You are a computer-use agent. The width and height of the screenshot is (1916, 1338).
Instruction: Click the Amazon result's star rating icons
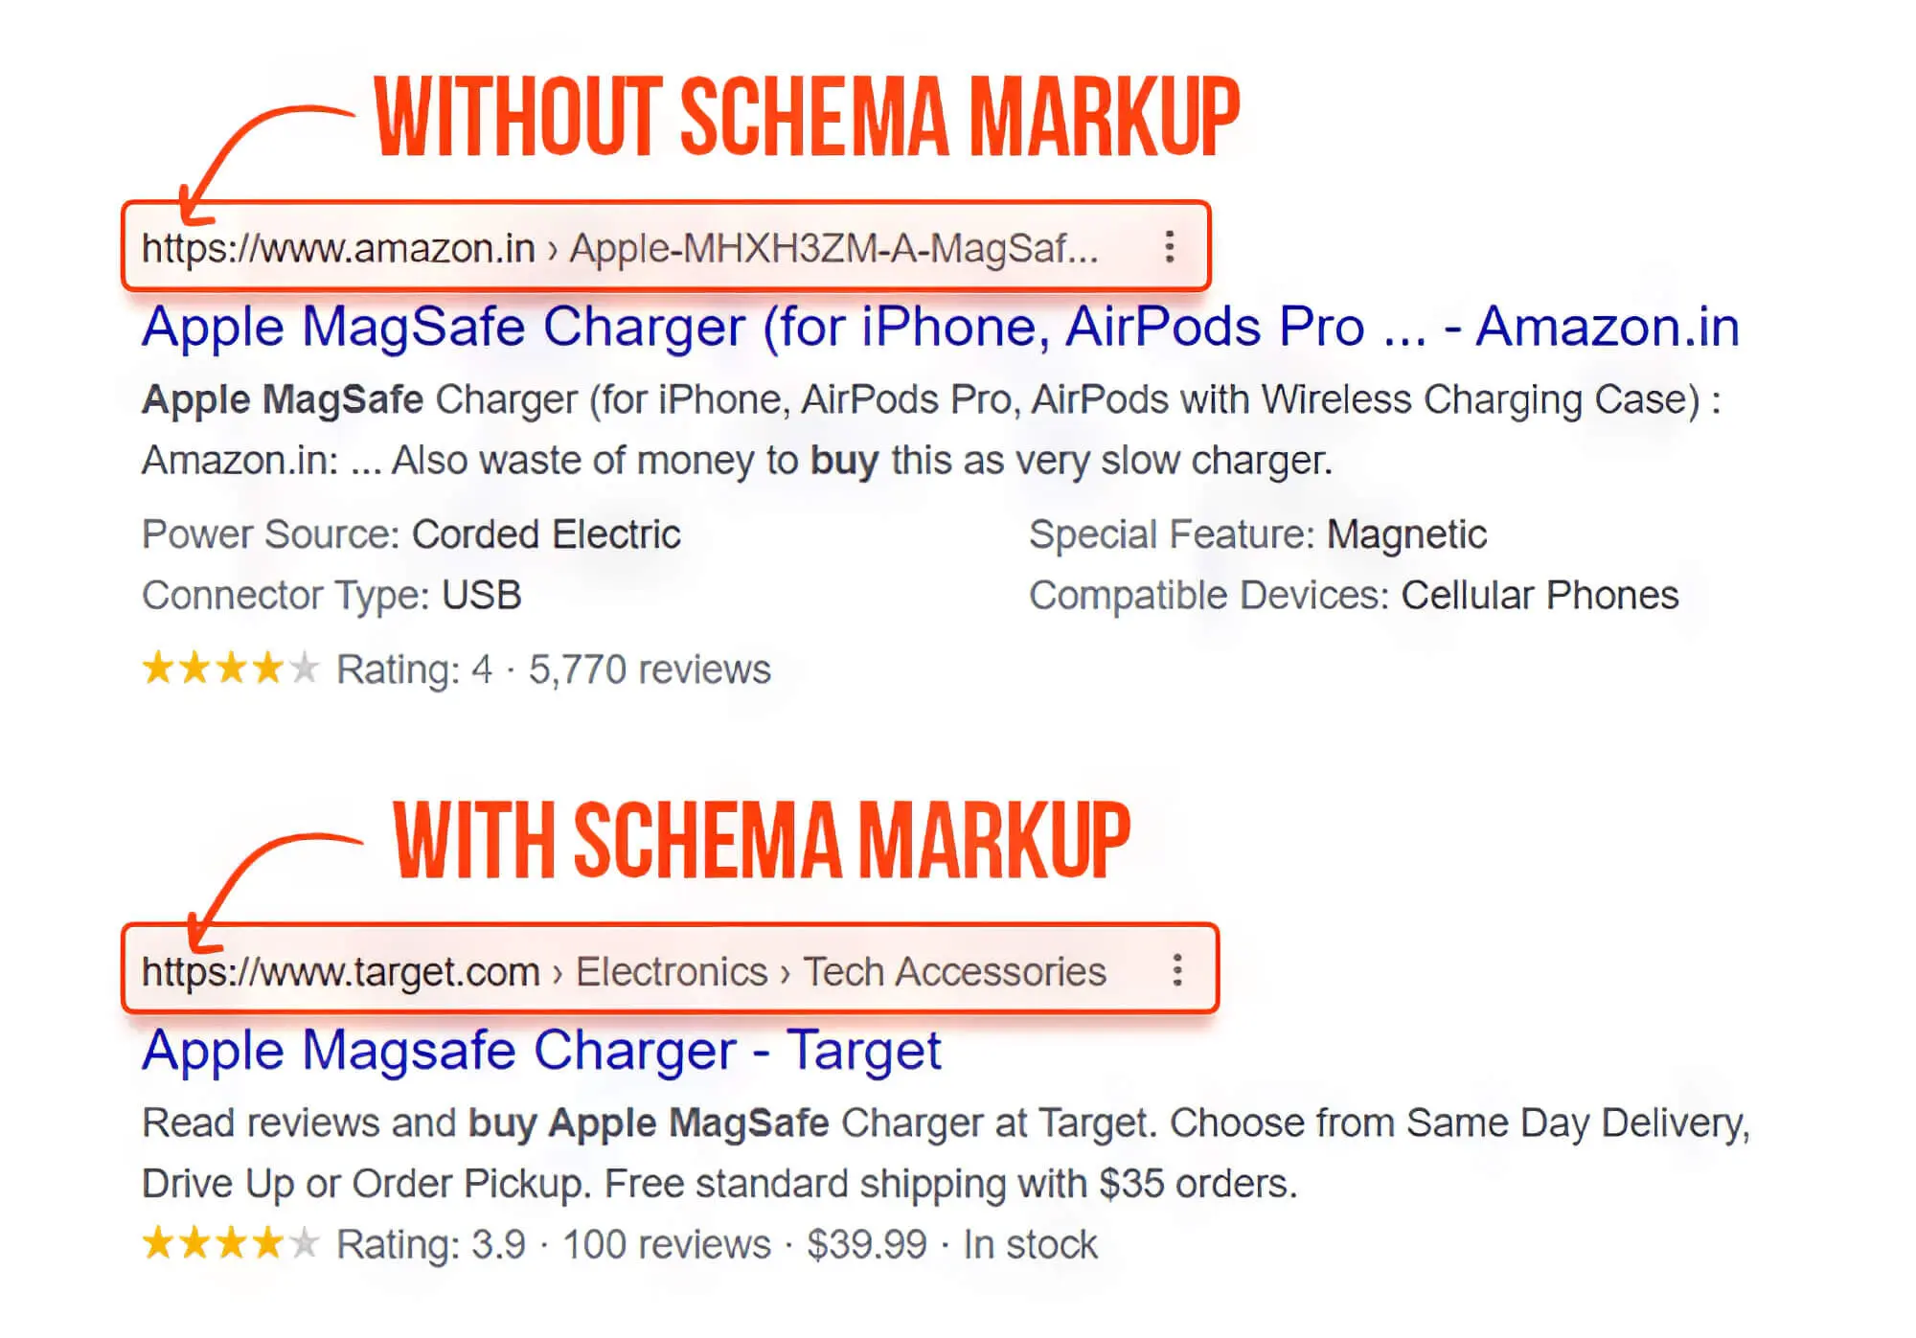pyautogui.click(x=230, y=669)
